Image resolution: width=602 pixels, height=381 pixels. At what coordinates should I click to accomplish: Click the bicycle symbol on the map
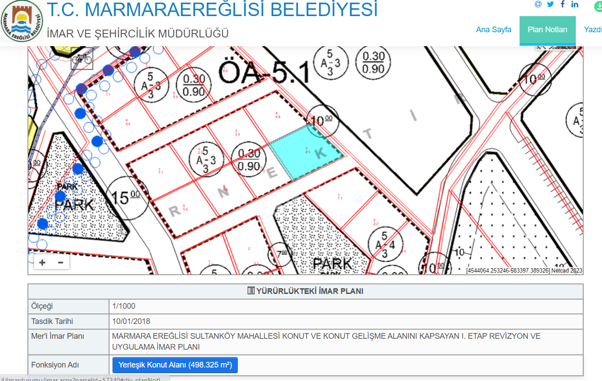pos(82,58)
